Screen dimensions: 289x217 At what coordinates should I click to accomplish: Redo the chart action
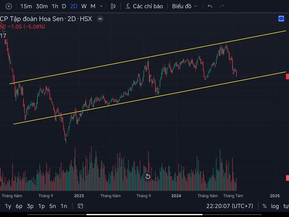pos(222,7)
